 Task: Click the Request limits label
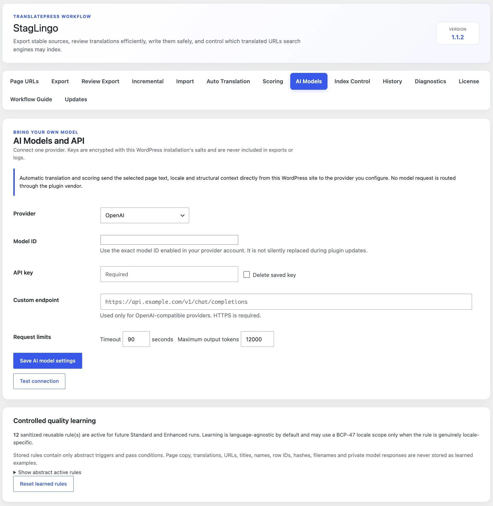click(x=32, y=337)
